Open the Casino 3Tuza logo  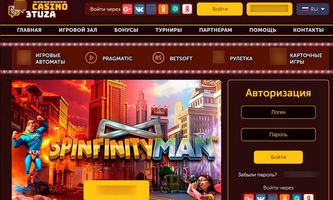38,10
